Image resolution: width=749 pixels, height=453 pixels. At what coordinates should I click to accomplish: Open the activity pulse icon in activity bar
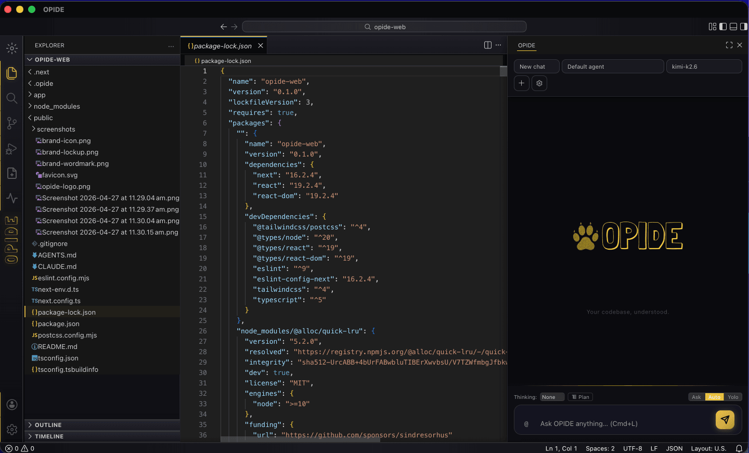[x=11, y=198]
